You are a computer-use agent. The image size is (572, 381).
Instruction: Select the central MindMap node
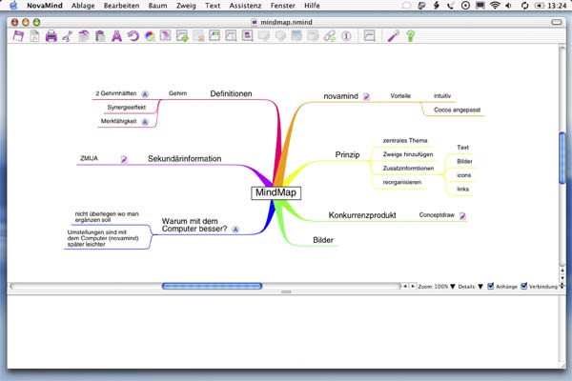pyautogui.click(x=276, y=192)
